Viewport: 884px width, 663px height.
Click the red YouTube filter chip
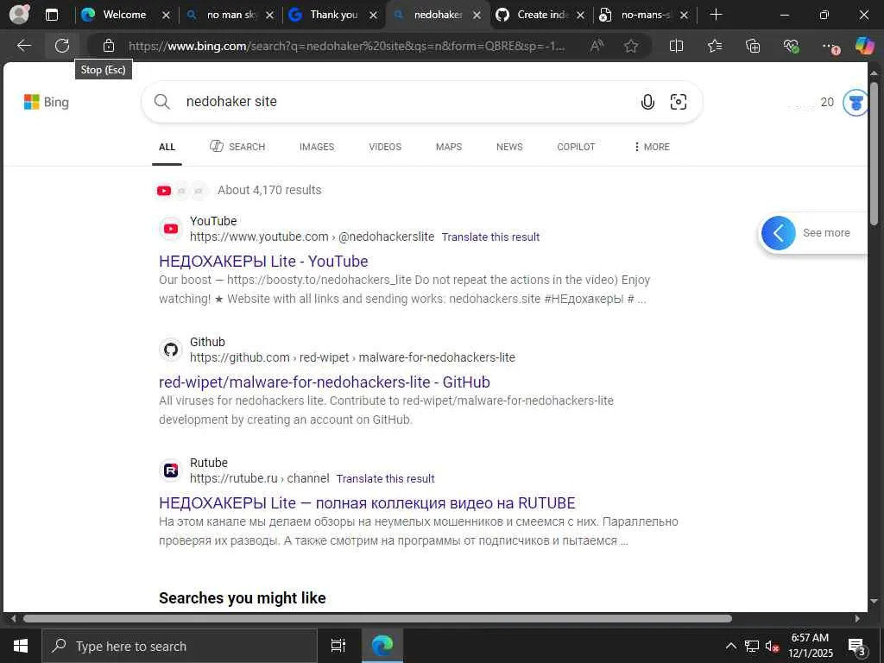[164, 191]
